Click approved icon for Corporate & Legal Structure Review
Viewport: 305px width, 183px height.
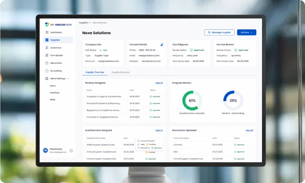151,96
